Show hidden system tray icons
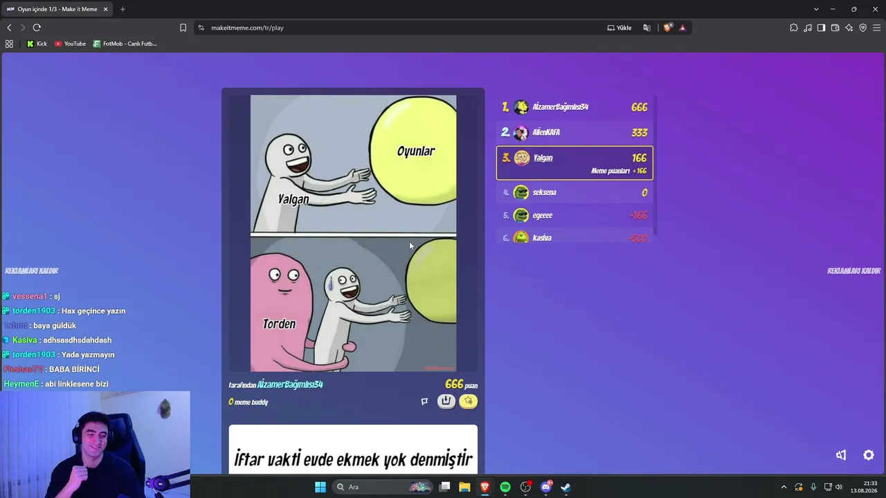This screenshot has width=886, height=498. pos(784,487)
